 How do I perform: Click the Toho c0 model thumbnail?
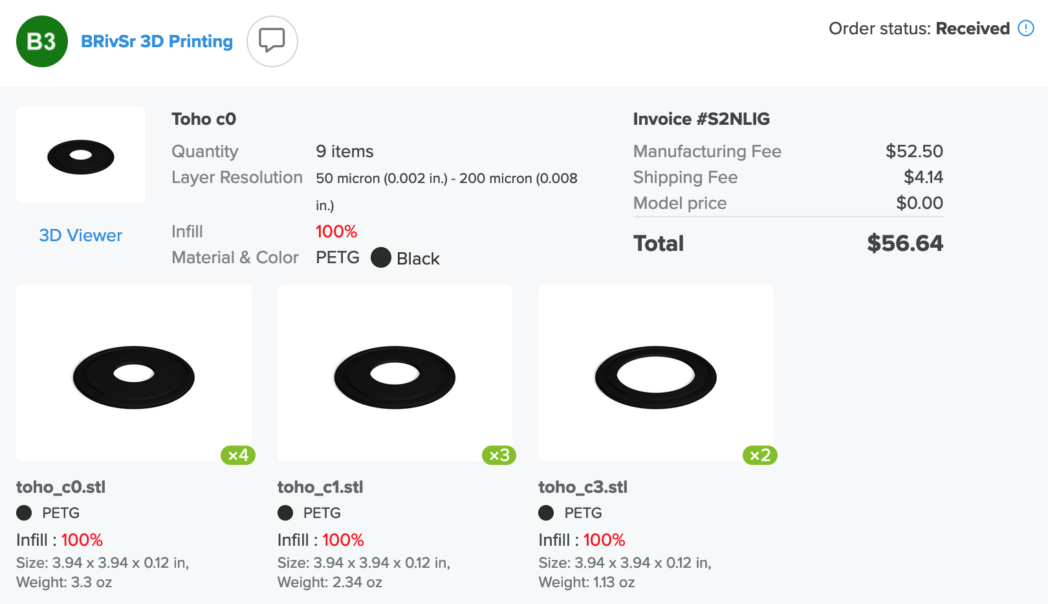tap(81, 155)
